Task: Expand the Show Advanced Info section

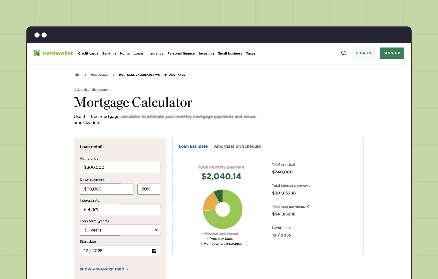Action: click(x=104, y=269)
